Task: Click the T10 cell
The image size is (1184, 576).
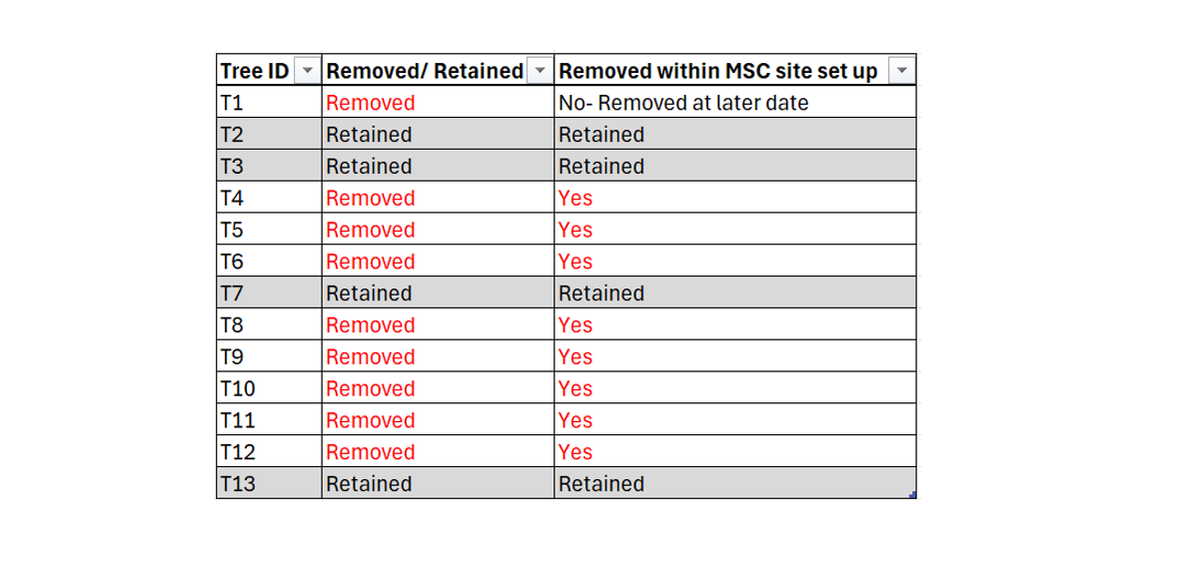Action: 268,389
